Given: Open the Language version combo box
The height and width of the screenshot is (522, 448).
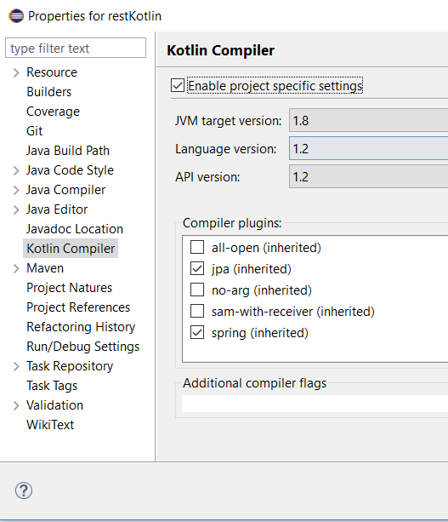Looking at the screenshot, I should pyautogui.click(x=369, y=148).
